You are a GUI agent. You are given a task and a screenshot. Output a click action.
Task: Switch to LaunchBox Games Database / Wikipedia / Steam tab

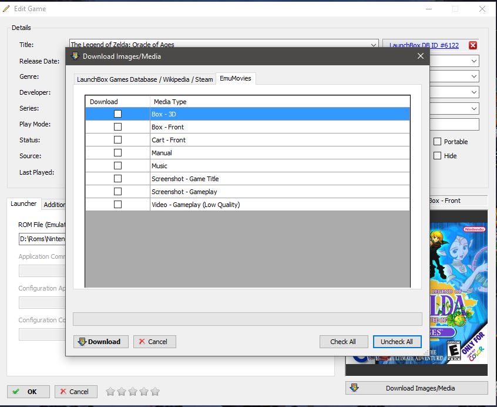[145, 79]
